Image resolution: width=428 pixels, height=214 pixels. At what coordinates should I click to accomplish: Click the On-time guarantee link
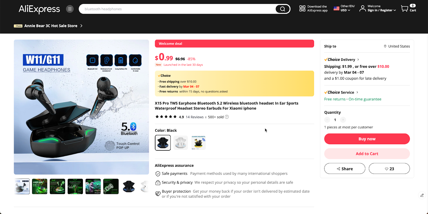click(x=365, y=99)
